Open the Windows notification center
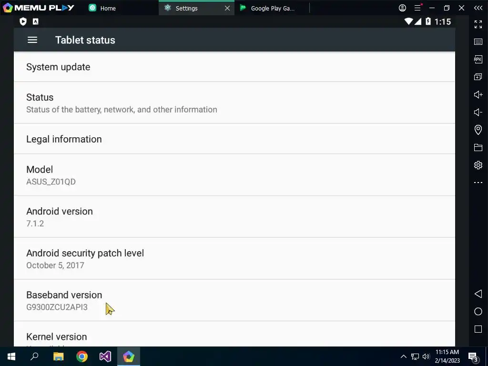Image resolution: width=488 pixels, height=366 pixels. tap(473, 357)
